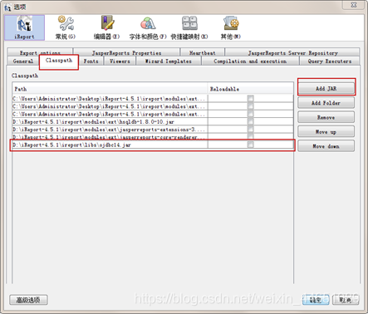Click the Path column header
The height and width of the screenshot is (314, 368).
110,89
